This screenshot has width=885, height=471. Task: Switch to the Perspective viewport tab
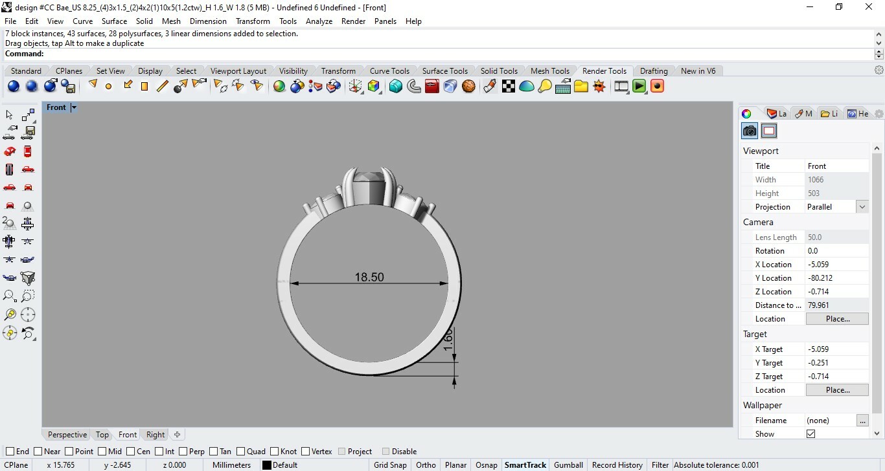[x=67, y=435]
